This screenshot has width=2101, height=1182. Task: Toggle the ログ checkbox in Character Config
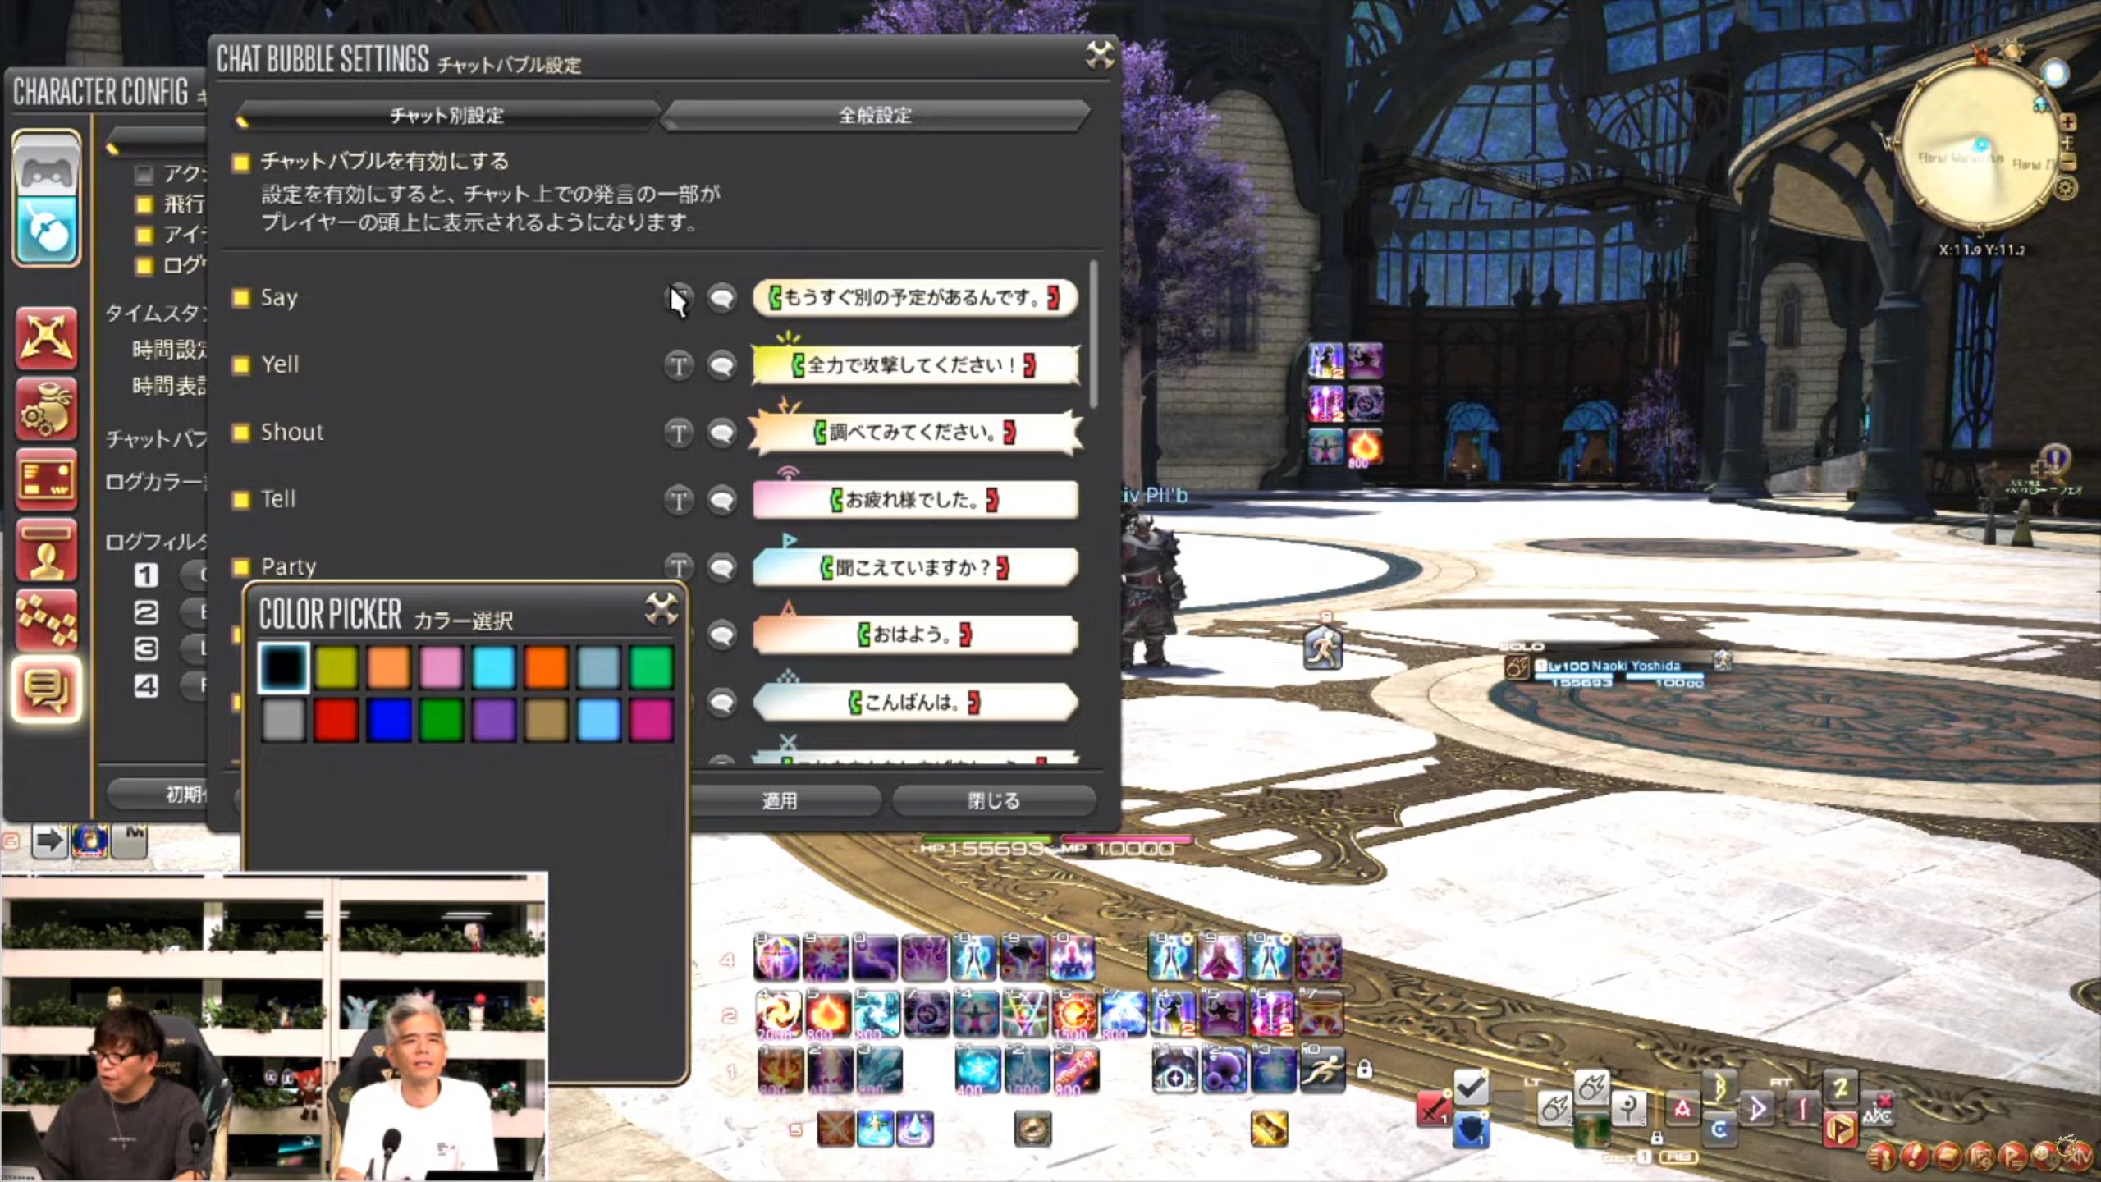coord(144,265)
